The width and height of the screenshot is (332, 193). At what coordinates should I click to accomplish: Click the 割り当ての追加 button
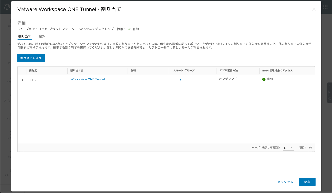click(x=31, y=58)
